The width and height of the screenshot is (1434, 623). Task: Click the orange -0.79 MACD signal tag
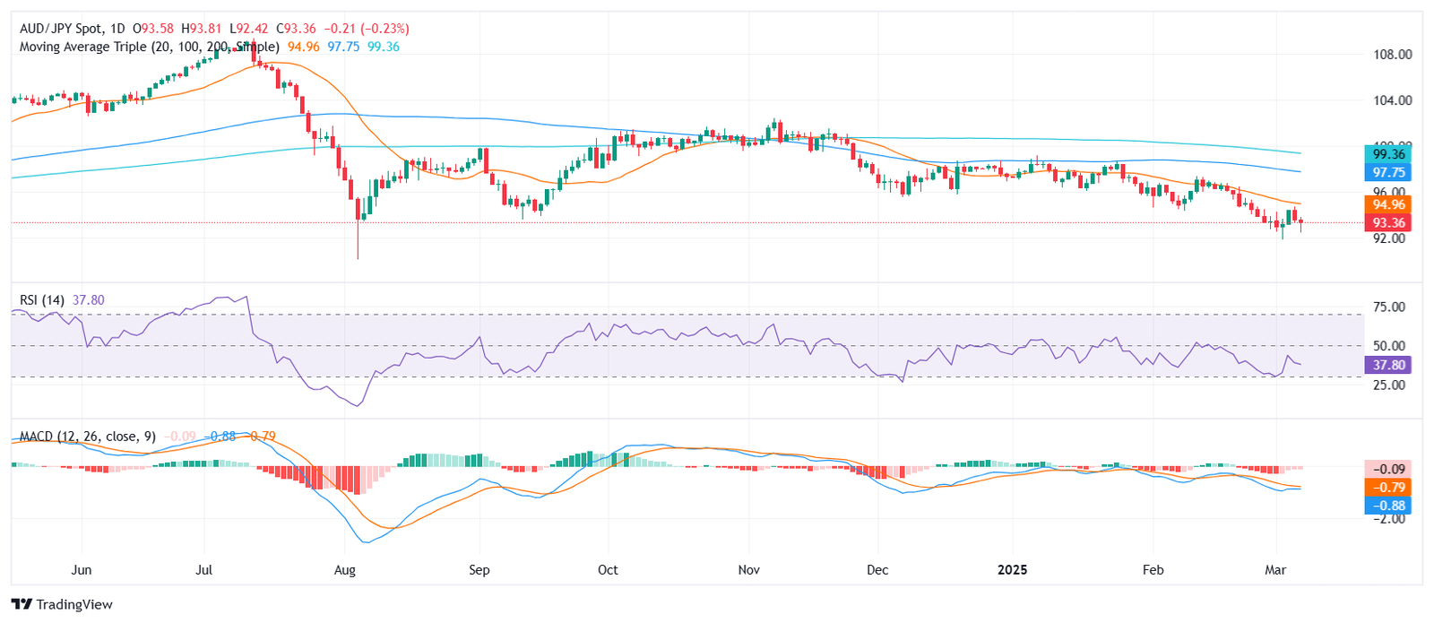coord(1388,488)
